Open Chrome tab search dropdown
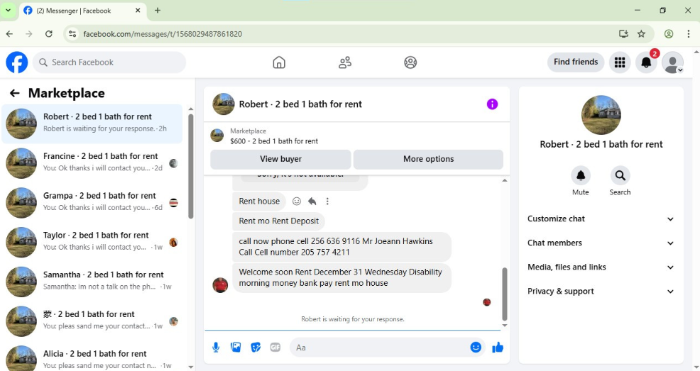The image size is (700, 371). coord(8,10)
